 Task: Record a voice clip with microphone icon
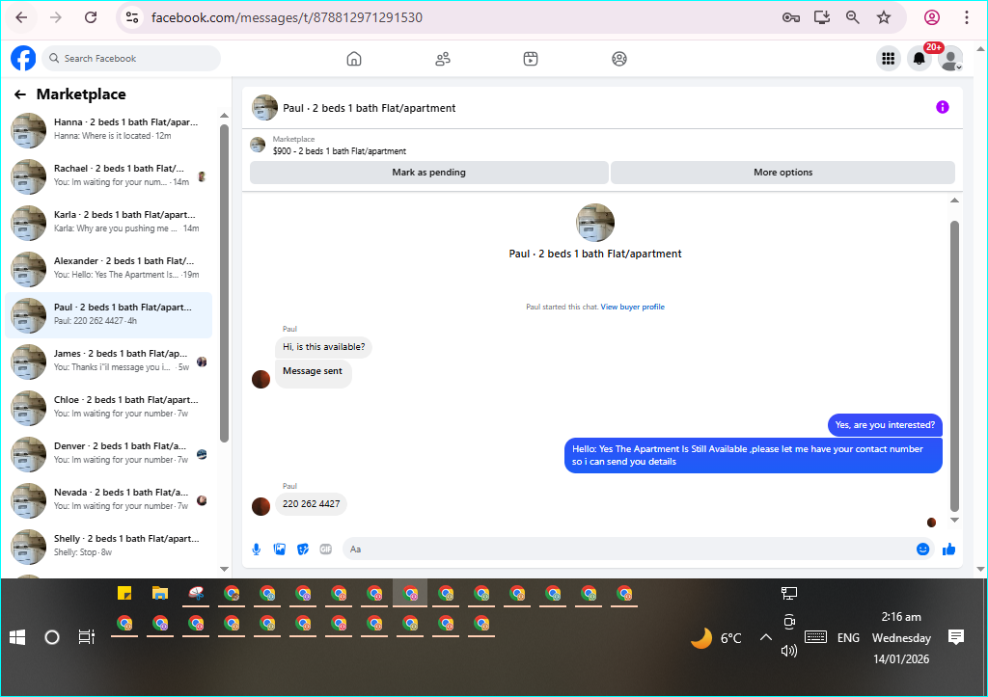click(257, 550)
